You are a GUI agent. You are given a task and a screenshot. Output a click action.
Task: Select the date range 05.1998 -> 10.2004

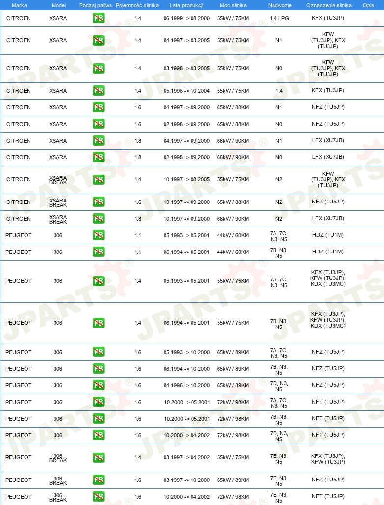click(187, 91)
